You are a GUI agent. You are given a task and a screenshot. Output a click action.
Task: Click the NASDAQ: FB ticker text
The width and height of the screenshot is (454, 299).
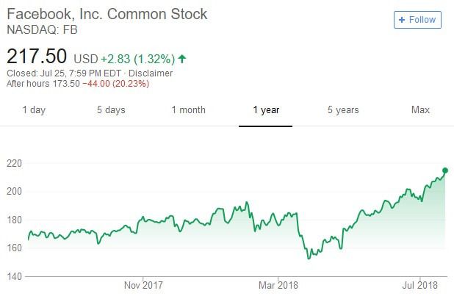coord(42,30)
